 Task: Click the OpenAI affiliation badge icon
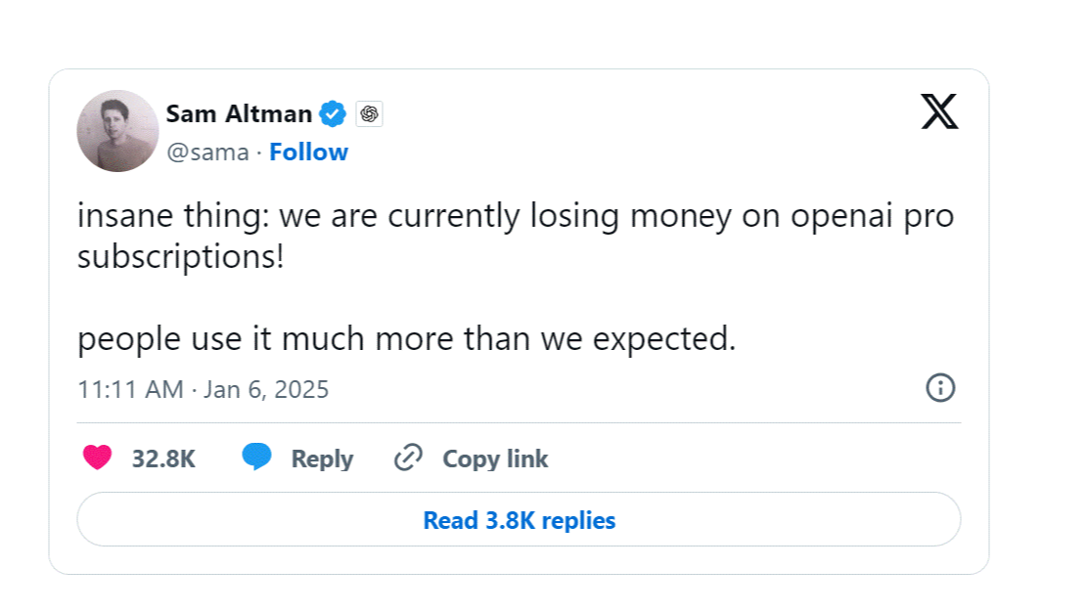point(369,114)
